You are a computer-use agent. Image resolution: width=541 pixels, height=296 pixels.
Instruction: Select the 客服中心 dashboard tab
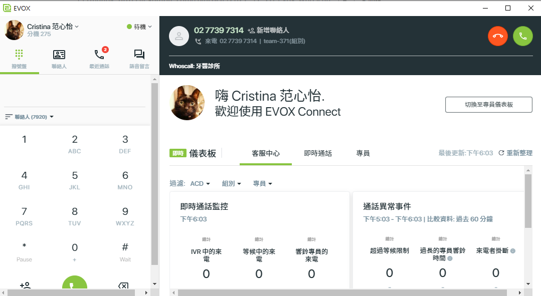266,153
